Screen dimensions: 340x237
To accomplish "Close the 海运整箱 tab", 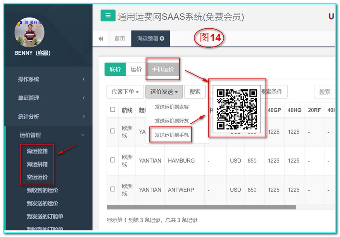I will pyautogui.click(x=162, y=38).
